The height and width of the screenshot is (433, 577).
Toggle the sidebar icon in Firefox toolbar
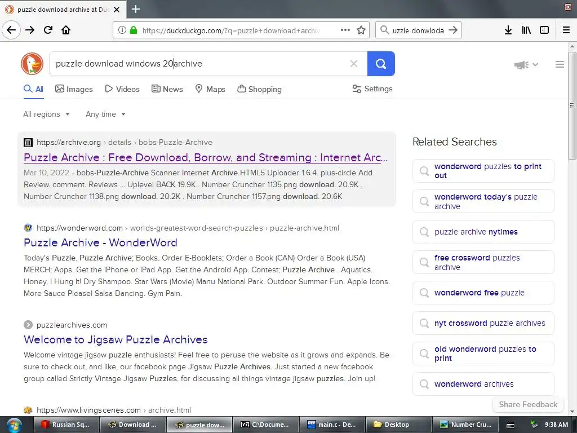(544, 30)
